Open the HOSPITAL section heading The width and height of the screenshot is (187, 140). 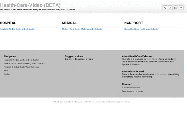pos(8,23)
